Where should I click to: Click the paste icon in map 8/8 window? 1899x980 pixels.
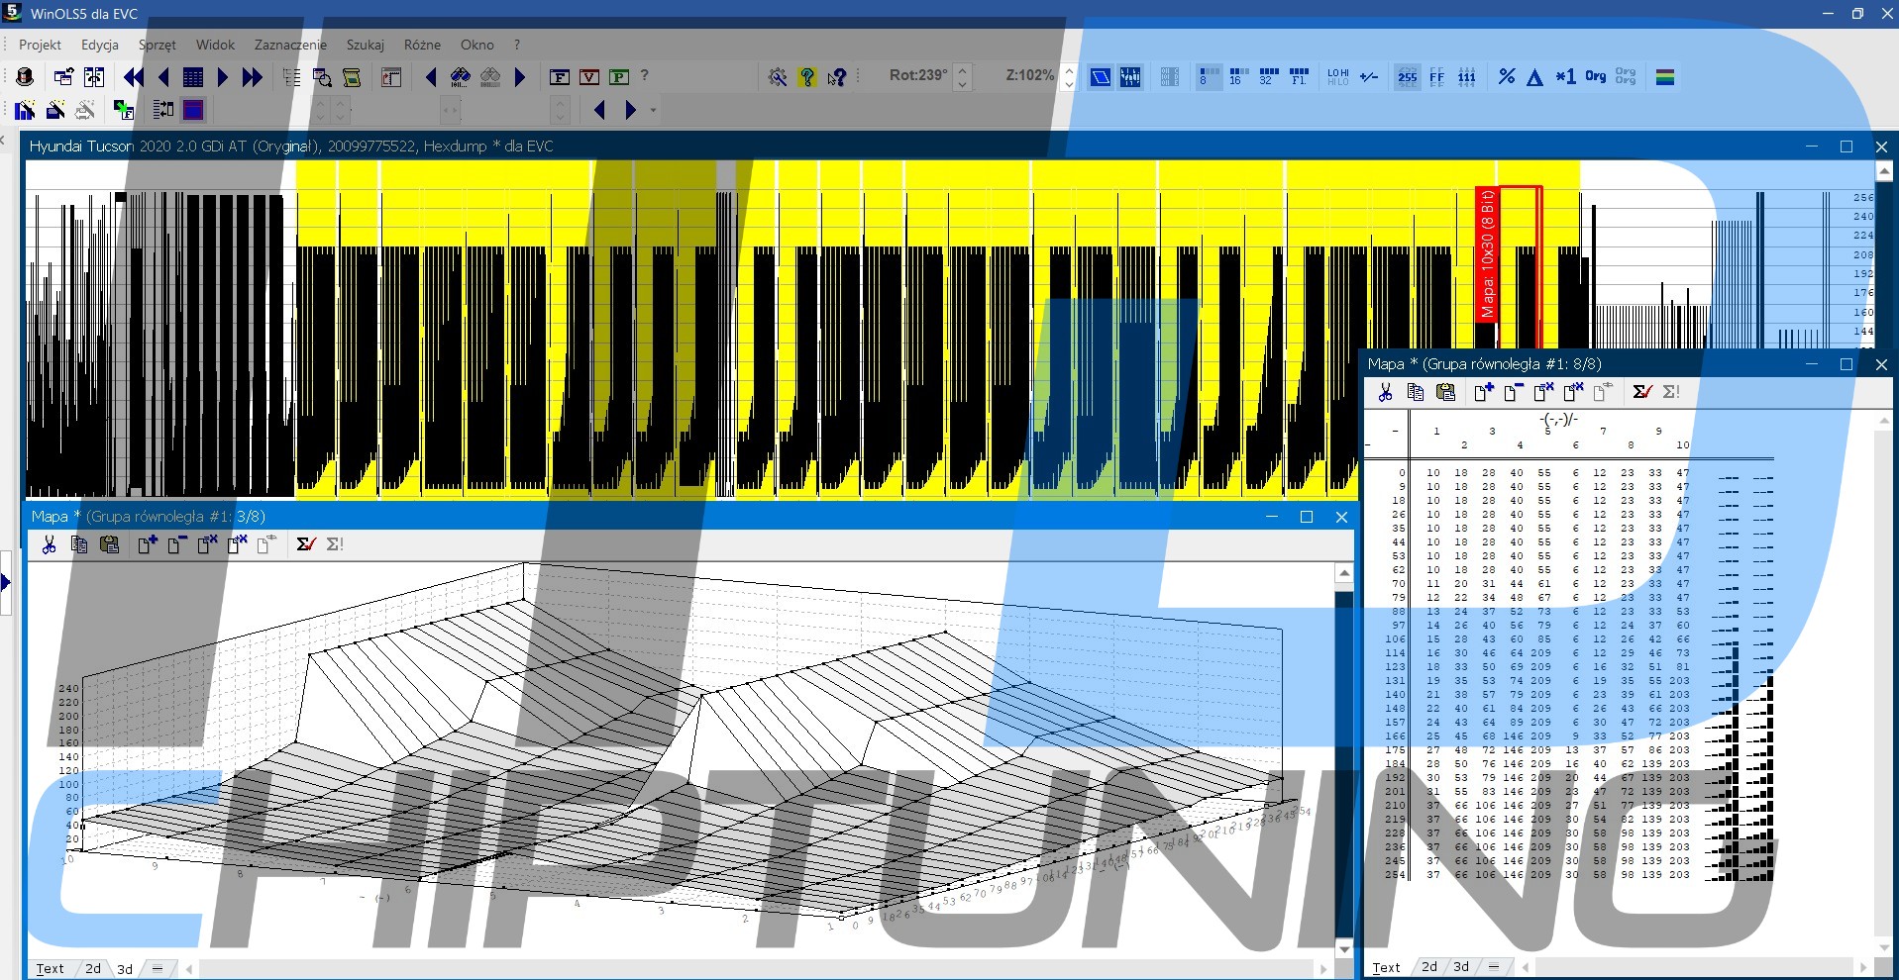(1445, 392)
